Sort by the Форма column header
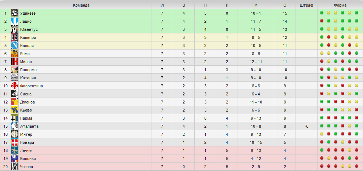 tap(340, 6)
